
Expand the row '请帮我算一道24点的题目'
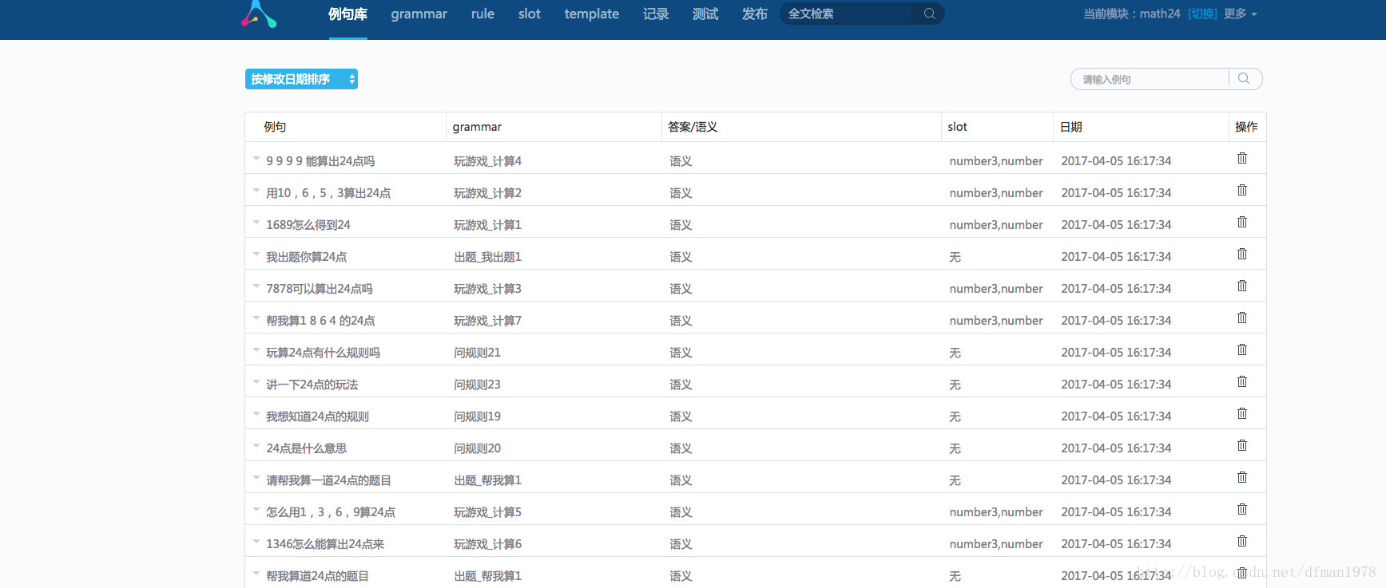[x=256, y=478]
